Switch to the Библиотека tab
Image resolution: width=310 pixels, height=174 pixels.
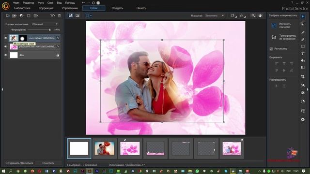(22, 8)
